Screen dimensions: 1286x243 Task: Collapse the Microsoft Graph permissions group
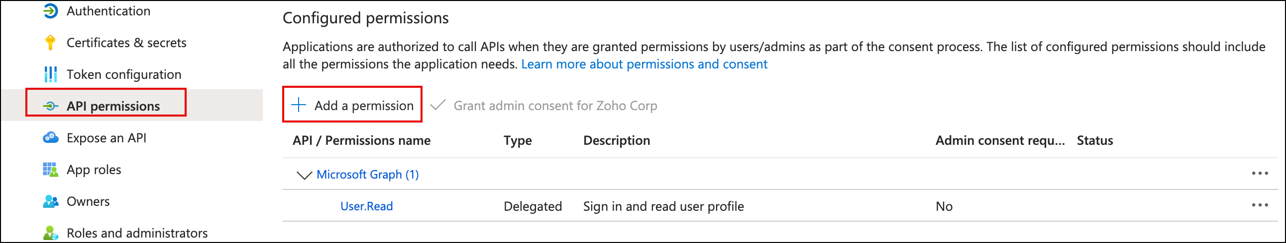(304, 175)
